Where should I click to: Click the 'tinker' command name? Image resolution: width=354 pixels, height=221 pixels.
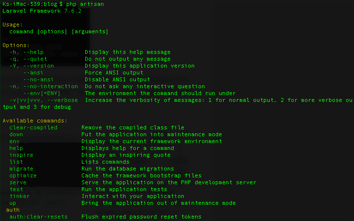(20, 196)
